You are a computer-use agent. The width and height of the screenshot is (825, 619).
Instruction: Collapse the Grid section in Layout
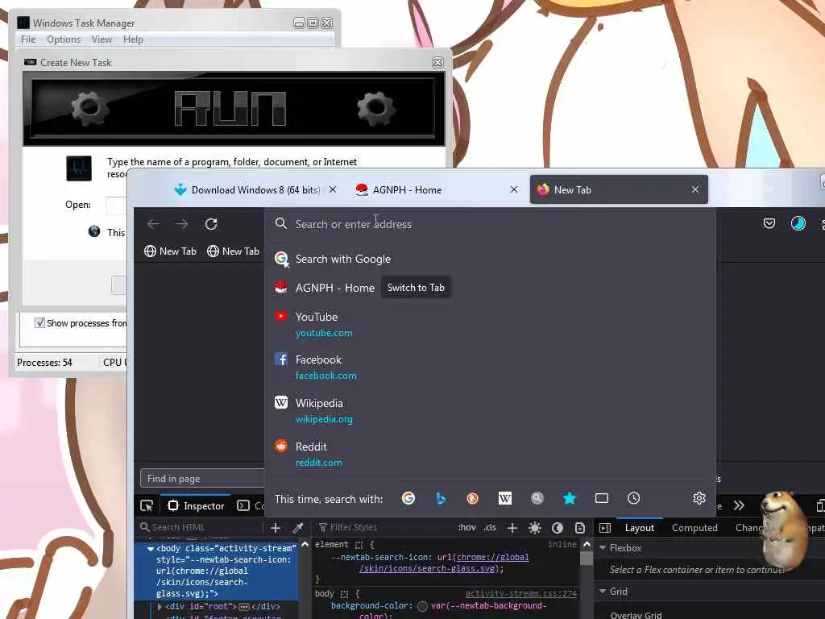603,591
